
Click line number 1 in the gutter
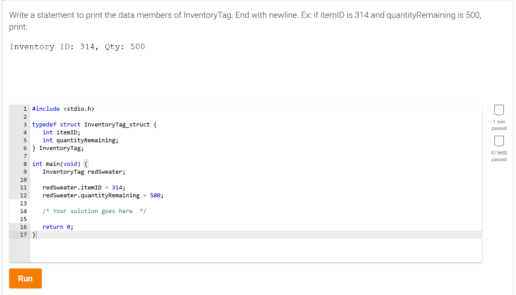tap(25, 108)
